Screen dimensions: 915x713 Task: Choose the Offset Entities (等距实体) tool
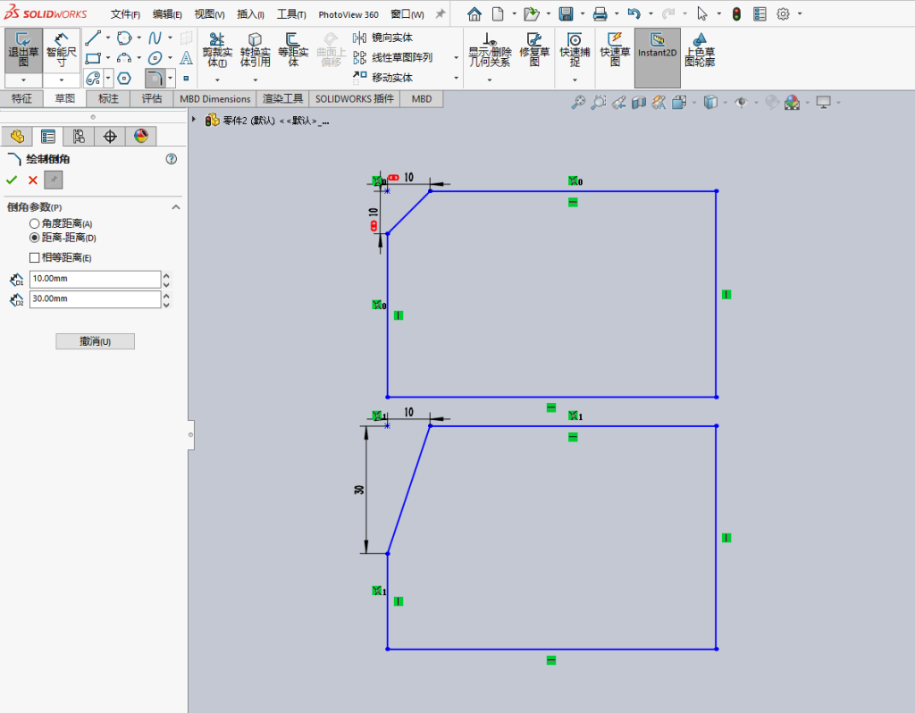tap(293, 50)
